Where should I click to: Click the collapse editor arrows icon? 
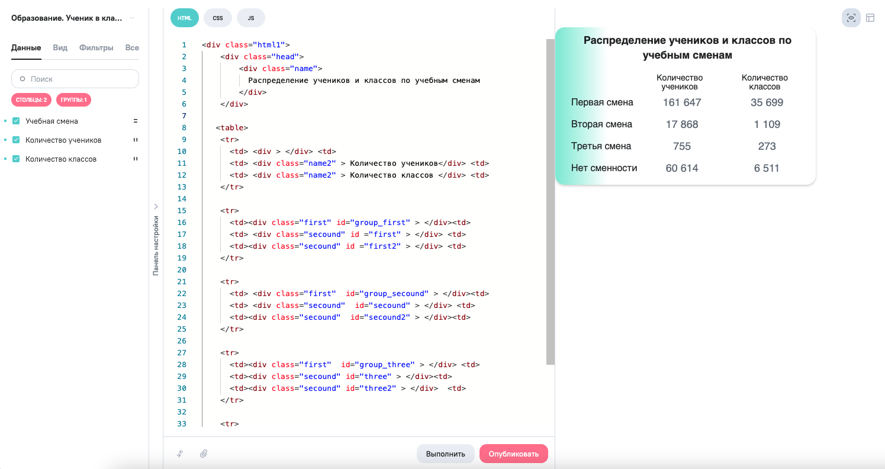coord(180,454)
